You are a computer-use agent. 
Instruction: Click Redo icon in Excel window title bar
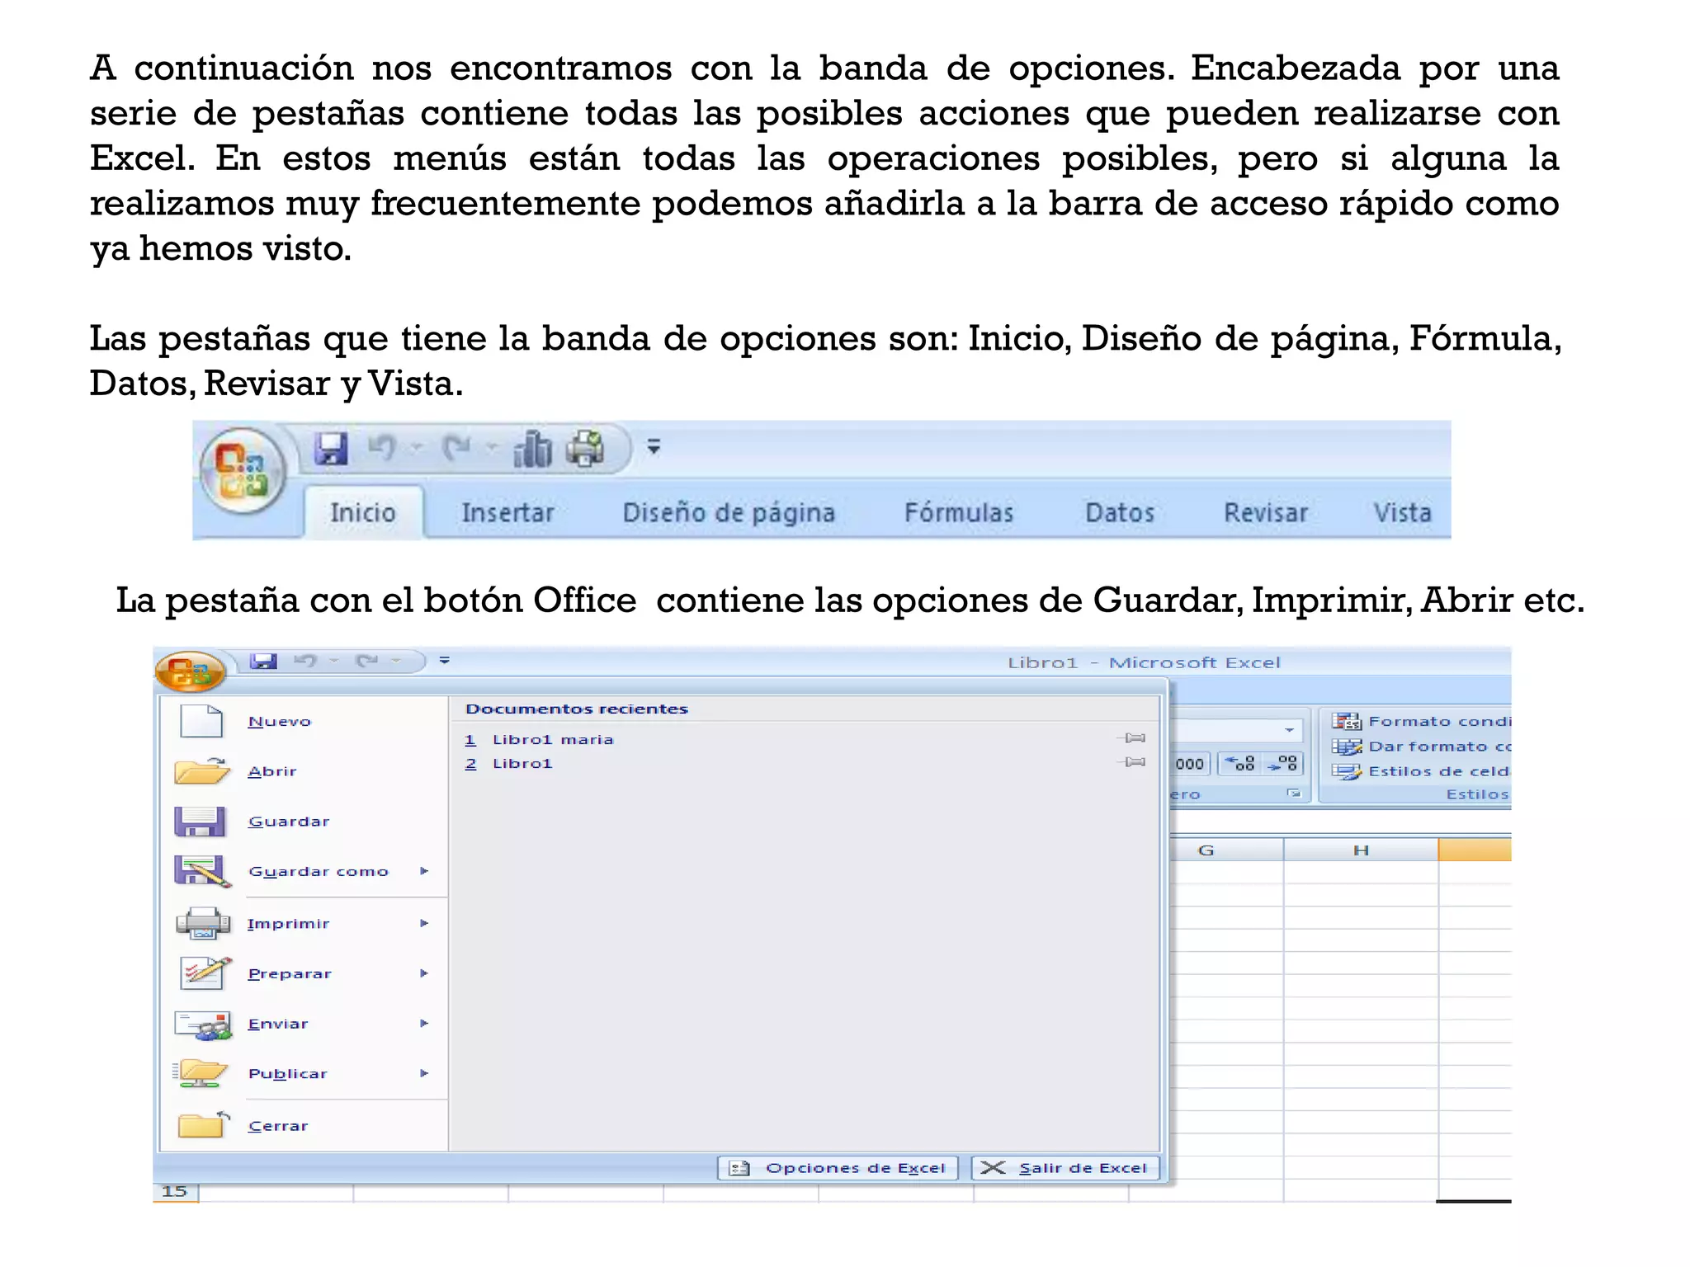(366, 661)
